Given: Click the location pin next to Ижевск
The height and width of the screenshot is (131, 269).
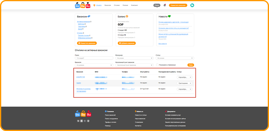Looking at the screenshot, I should 94,5.
